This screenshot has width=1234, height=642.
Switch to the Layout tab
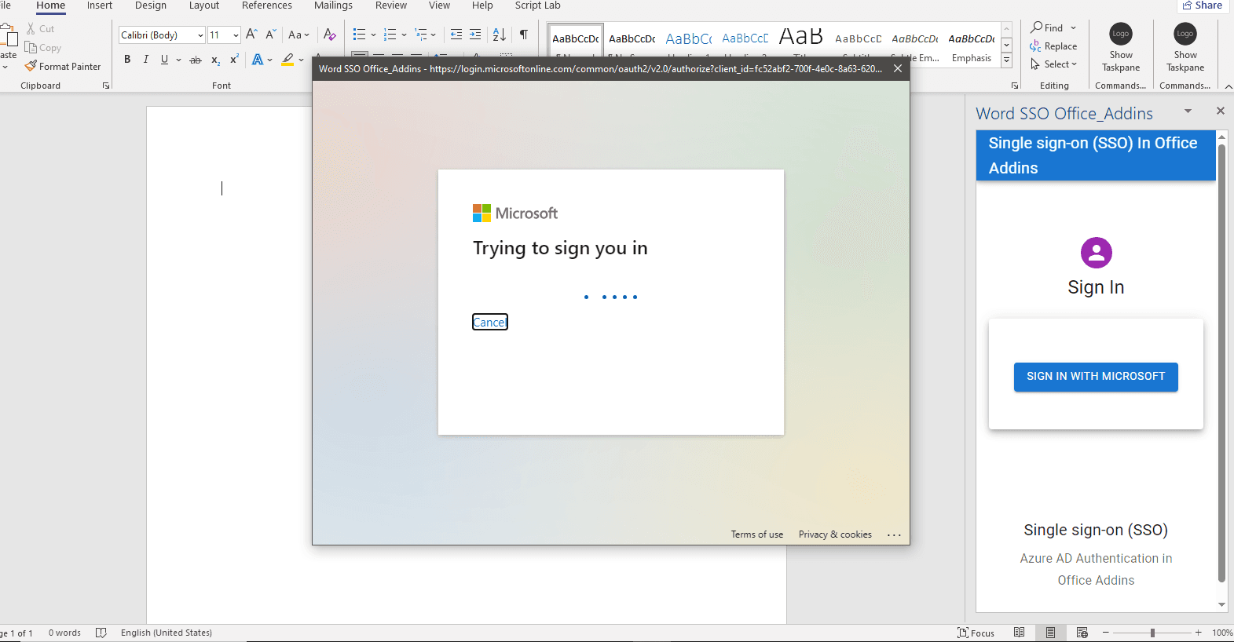tap(204, 5)
